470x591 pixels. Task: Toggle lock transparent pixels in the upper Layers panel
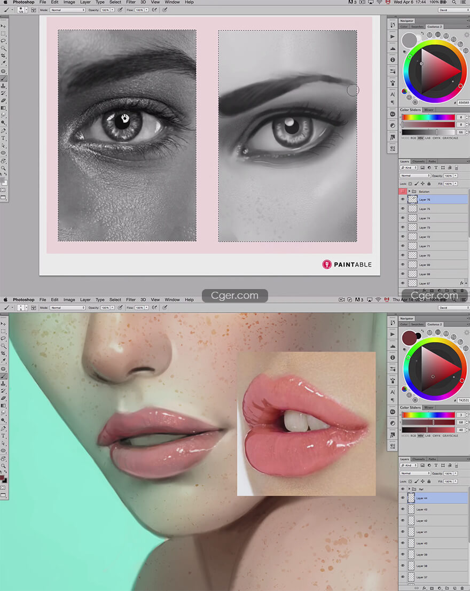click(410, 184)
